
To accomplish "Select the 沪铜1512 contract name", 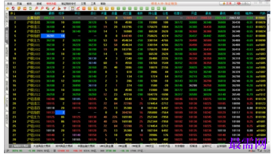I will pyautogui.click(x=34, y=95).
